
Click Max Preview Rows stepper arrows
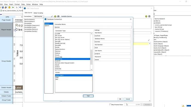tap(141, 104)
